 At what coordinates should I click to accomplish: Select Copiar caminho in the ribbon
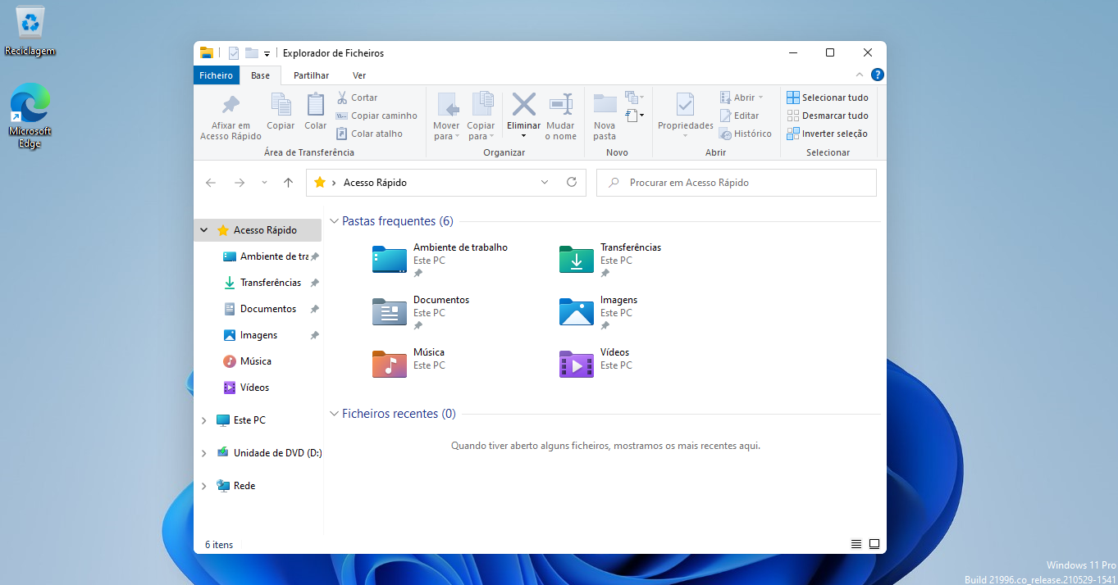[x=376, y=116]
